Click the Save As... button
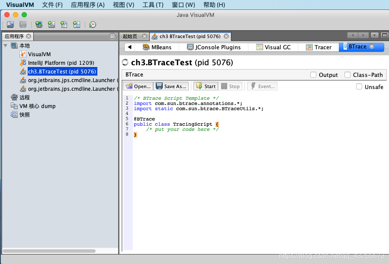Image resolution: width=389 pixels, height=264 pixels. click(x=171, y=86)
